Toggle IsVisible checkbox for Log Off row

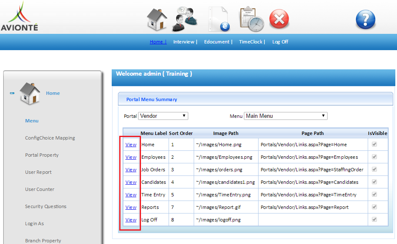pos(374,219)
